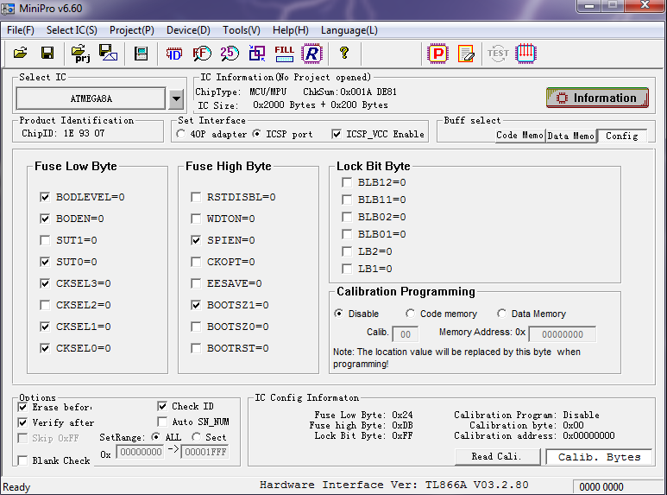This screenshot has width=667, height=495.
Task: Click the Verify edit notepad icon
Action: [466, 54]
